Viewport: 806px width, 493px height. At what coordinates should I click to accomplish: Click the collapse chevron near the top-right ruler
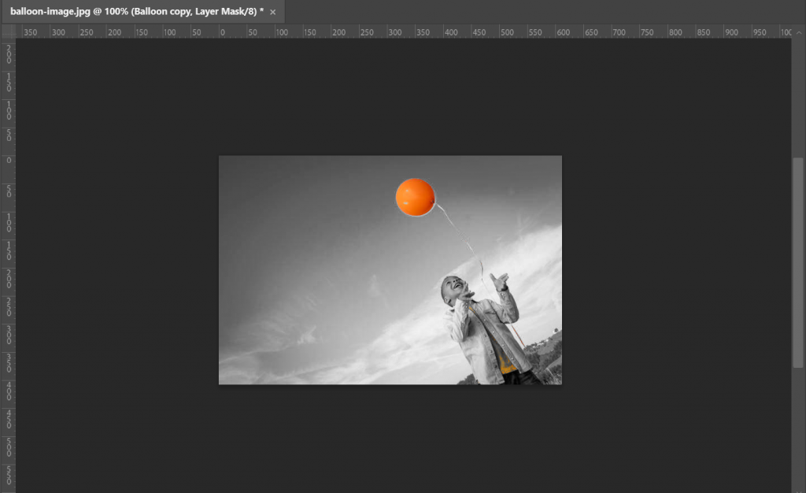click(798, 32)
